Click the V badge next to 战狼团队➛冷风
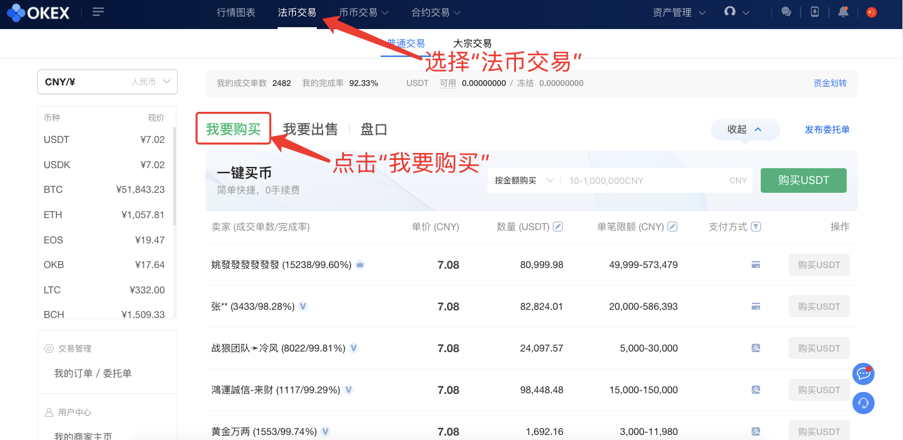The height and width of the screenshot is (440, 903). click(x=353, y=348)
